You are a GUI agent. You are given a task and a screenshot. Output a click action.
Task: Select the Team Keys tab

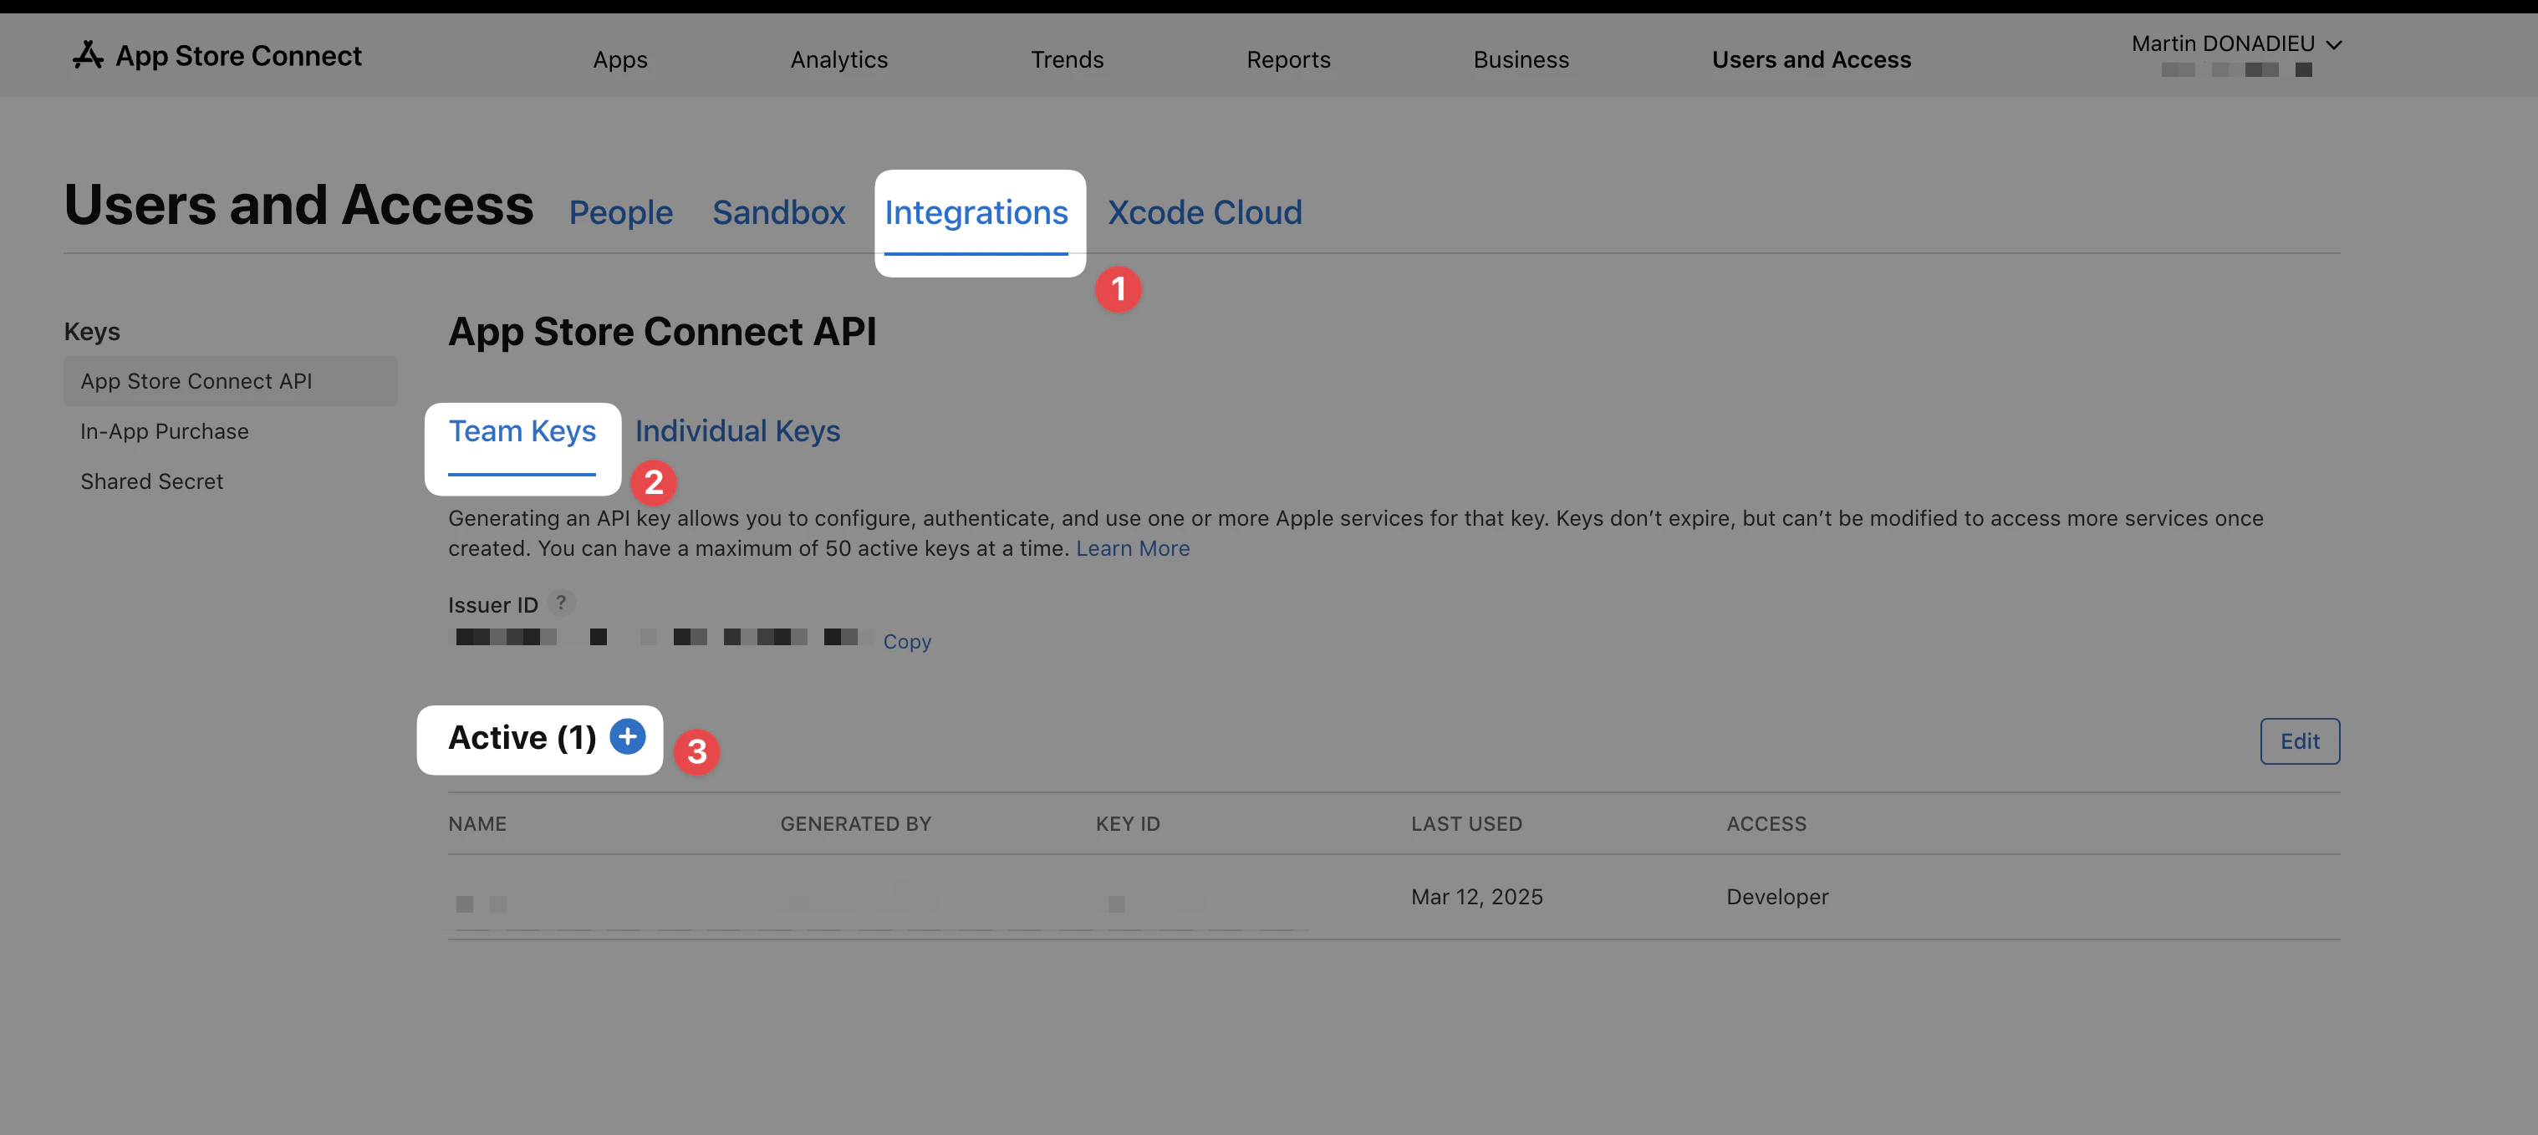click(521, 431)
